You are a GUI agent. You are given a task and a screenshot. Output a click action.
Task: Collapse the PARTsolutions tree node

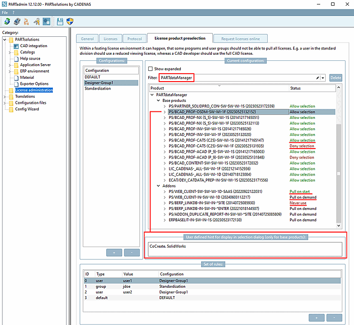[x=5, y=40]
